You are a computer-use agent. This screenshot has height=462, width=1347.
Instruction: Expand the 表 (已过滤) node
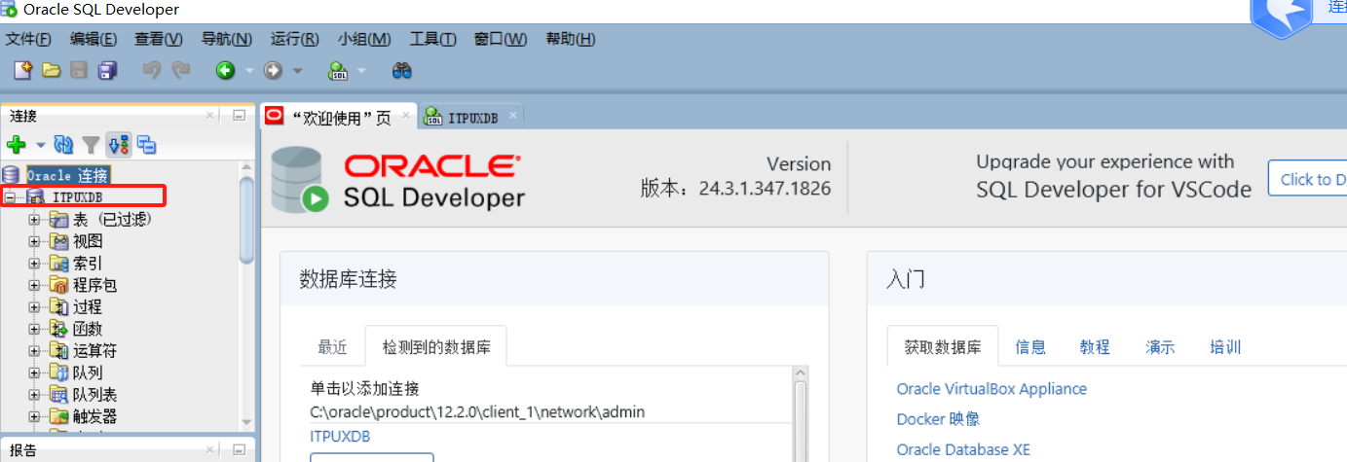[x=35, y=220]
